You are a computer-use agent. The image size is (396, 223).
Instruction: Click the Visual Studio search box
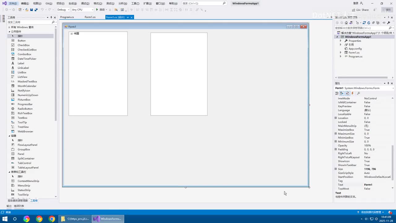pos(204,3)
